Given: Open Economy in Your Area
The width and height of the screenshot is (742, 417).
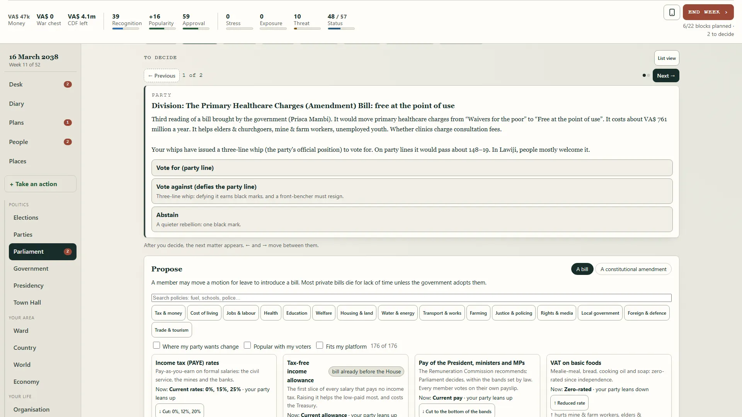Looking at the screenshot, I should click(43, 382).
